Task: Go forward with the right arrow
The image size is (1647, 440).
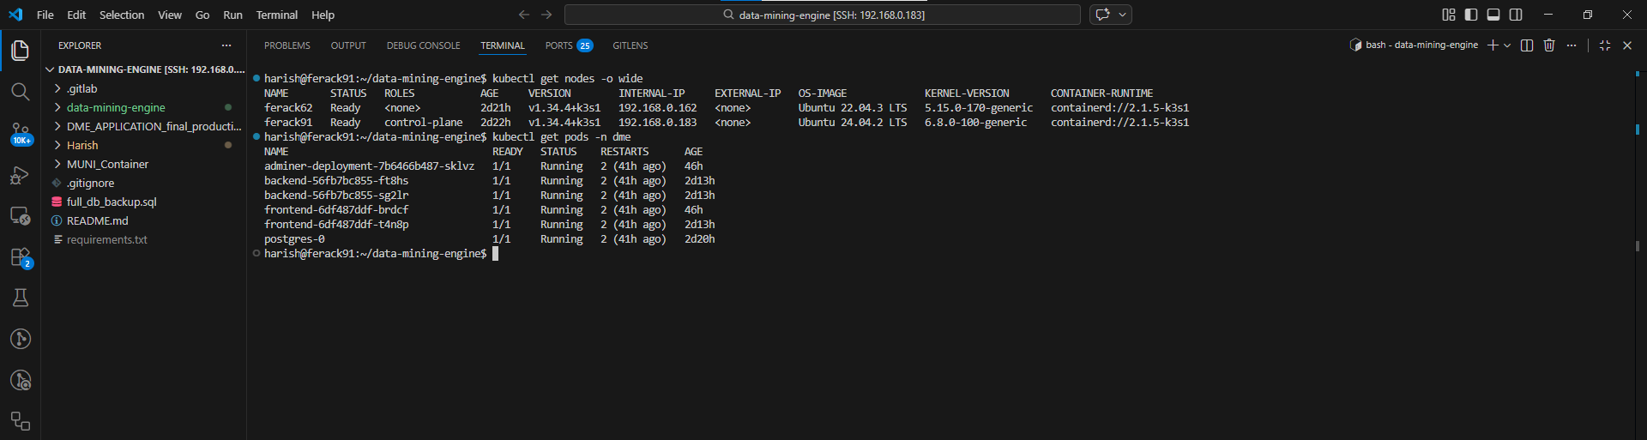Action: pos(546,15)
